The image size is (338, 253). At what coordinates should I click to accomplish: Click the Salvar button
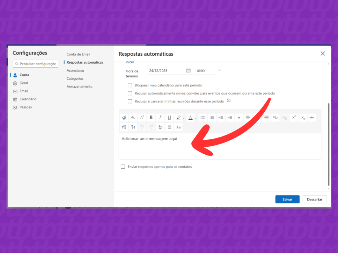coord(287,199)
